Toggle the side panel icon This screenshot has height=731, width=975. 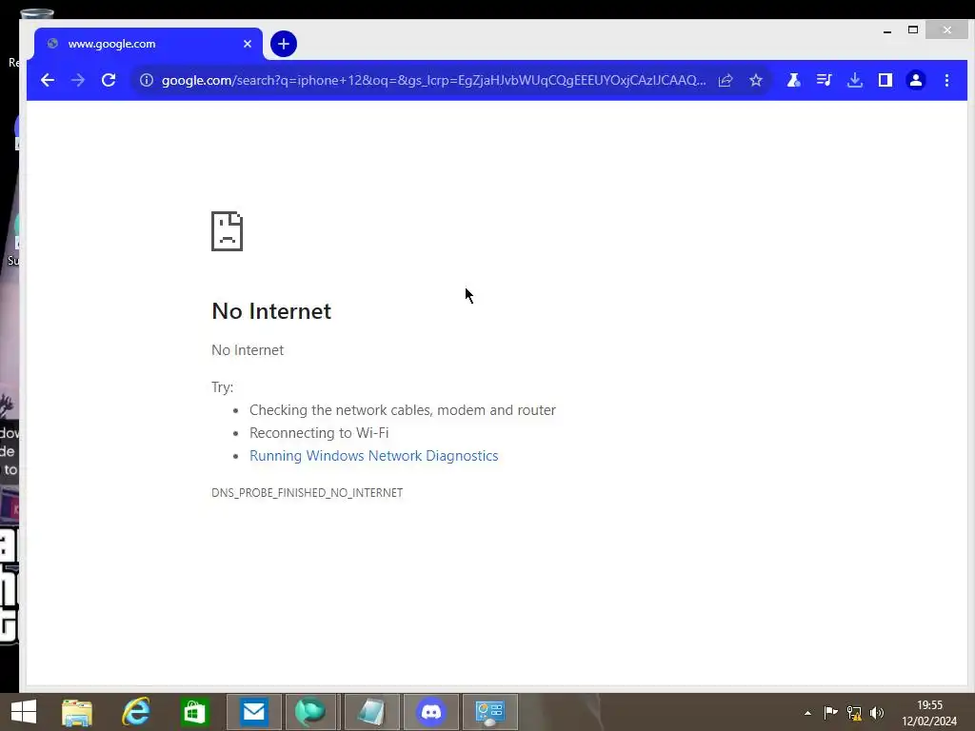(x=885, y=80)
